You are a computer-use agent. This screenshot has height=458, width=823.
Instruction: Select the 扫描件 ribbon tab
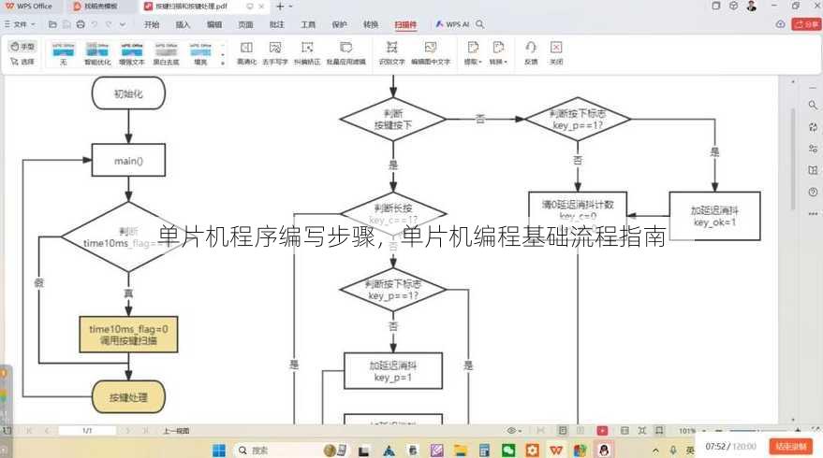[405, 24]
